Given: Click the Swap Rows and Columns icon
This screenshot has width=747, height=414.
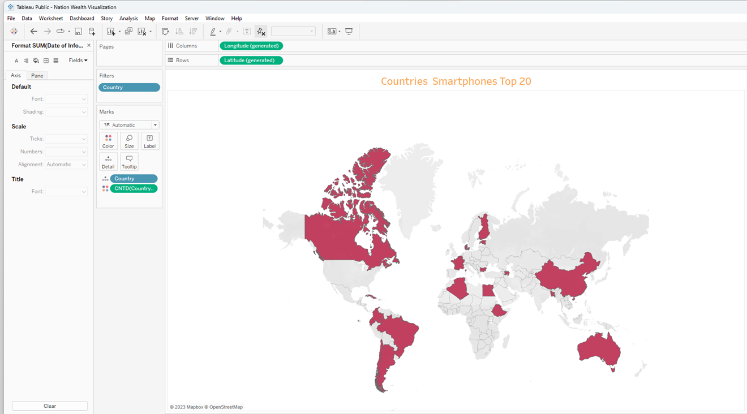Looking at the screenshot, I should coord(165,31).
